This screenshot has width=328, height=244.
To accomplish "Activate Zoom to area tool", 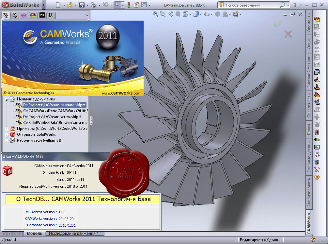I will tap(163, 14).
